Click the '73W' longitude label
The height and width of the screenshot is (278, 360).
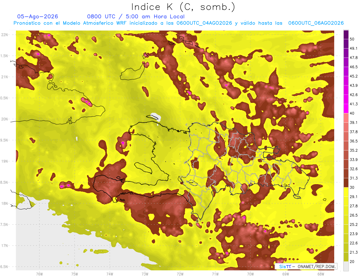pos(145,274)
